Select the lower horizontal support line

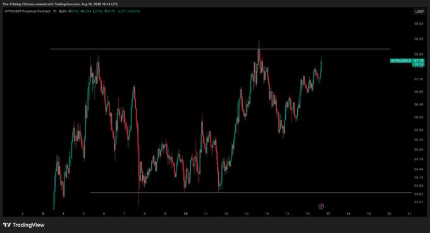(x=251, y=192)
